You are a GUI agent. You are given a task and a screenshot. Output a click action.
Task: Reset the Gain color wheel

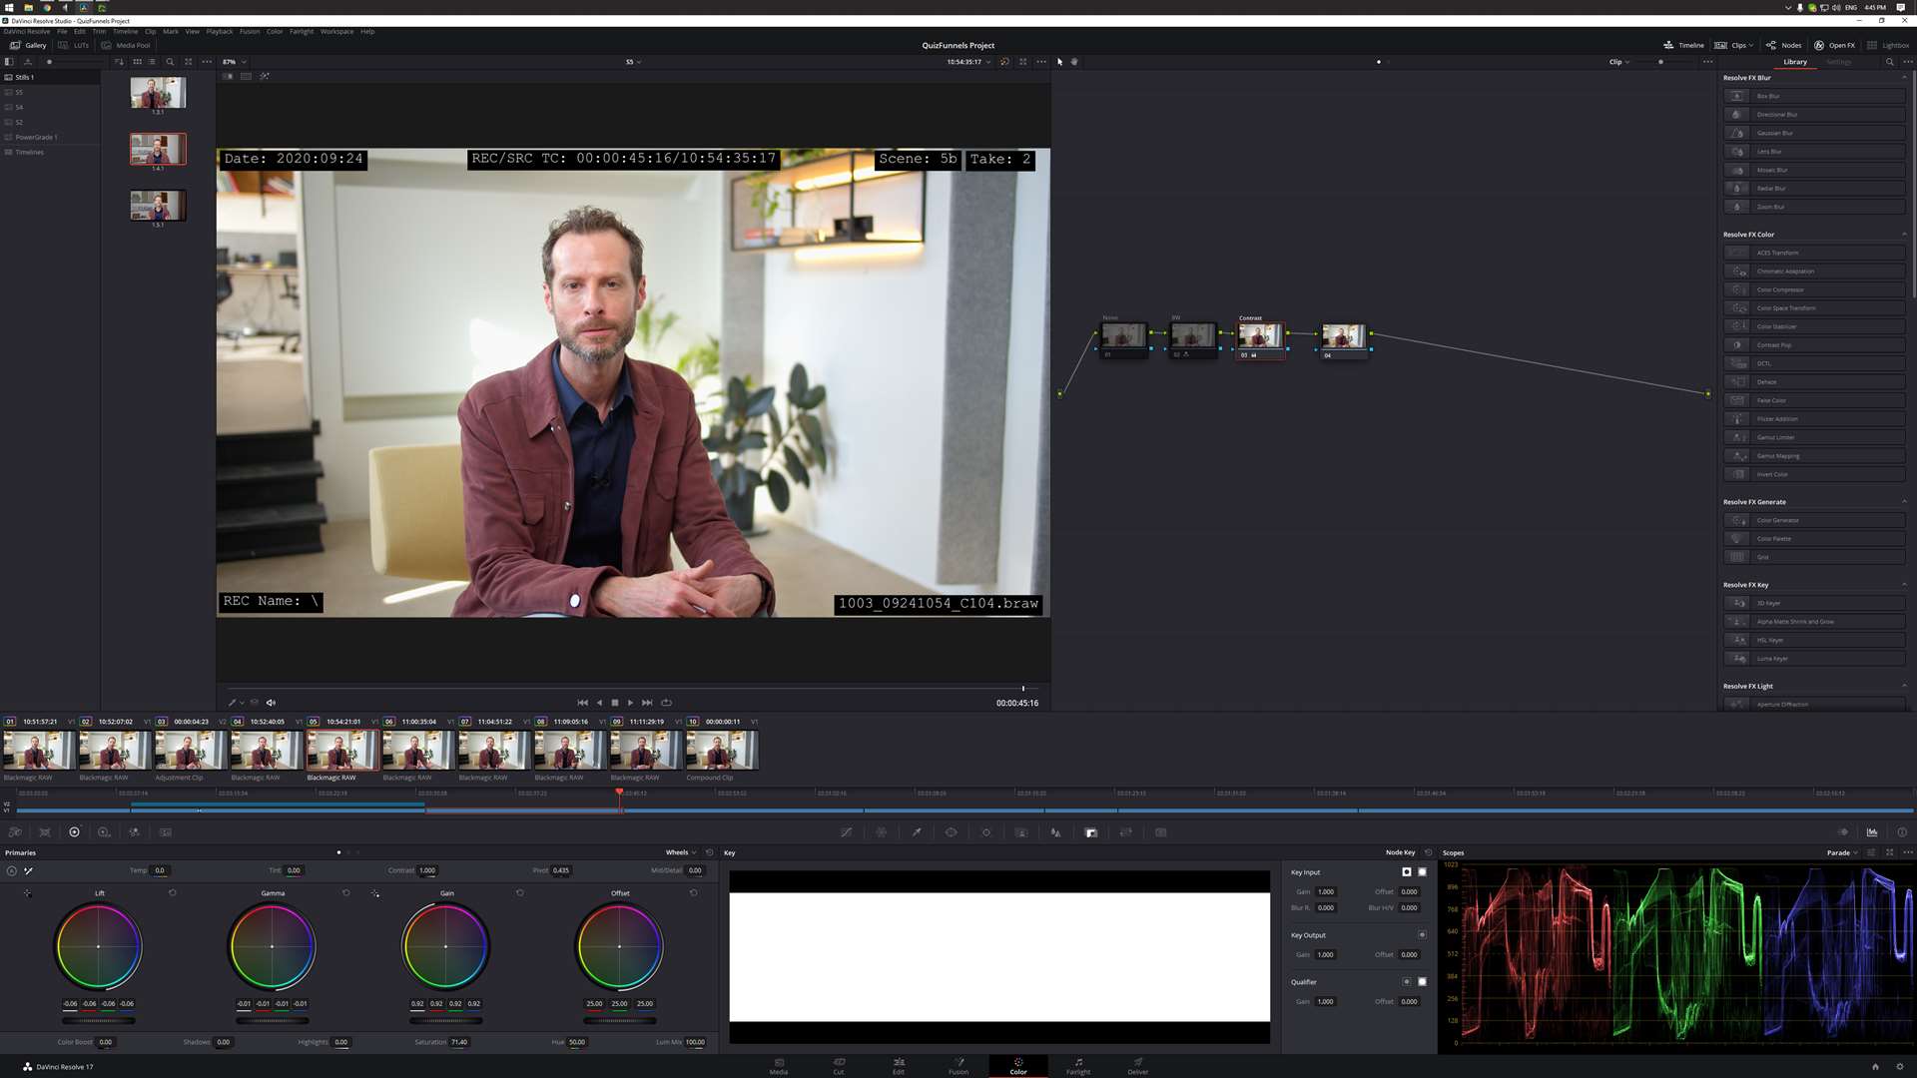click(520, 893)
